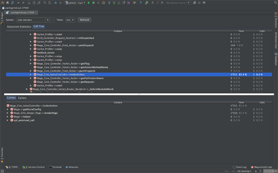The width and height of the screenshot is (278, 173).
Task: Click the Undo arrow icon
Action: [18, 3]
